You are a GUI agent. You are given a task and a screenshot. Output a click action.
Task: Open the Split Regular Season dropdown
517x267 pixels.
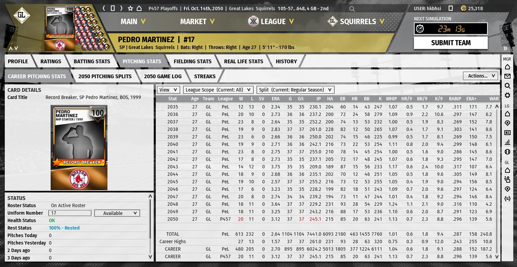click(x=295, y=90)
